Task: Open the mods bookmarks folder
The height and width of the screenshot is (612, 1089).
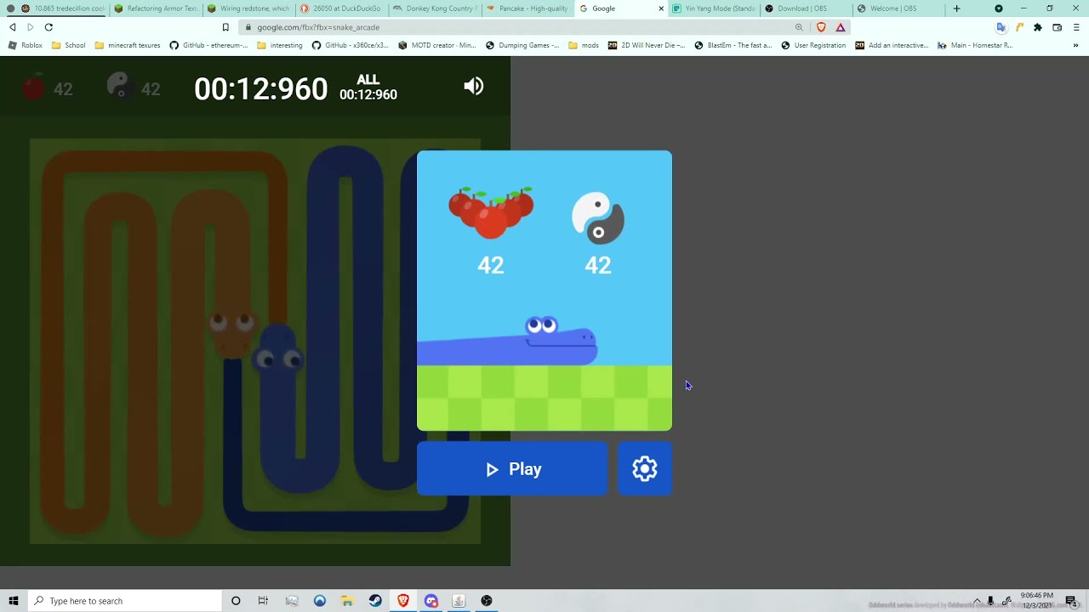Action: point(584,45)
